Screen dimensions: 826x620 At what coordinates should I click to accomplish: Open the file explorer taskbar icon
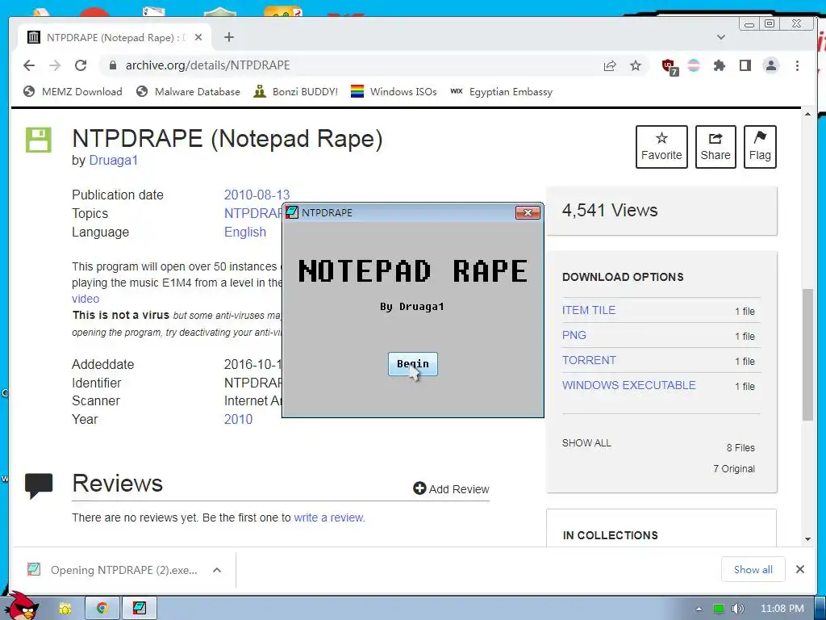click(65, 609)
